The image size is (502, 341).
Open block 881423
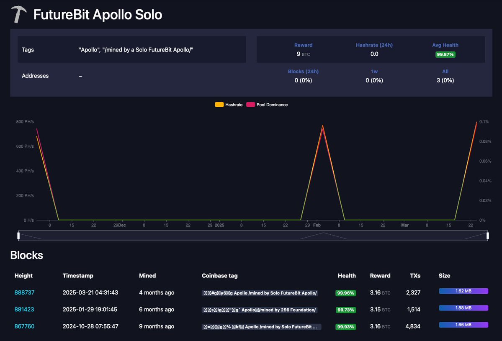(x=24, y=309)
